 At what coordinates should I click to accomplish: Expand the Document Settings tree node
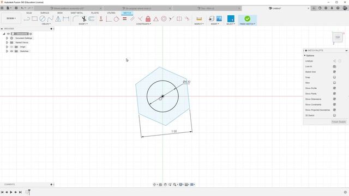click(7, 38)
